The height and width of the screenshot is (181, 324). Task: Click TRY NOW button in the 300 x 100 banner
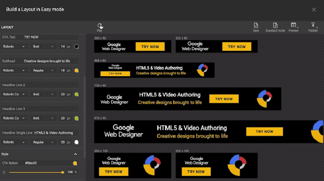coord(114,172)
